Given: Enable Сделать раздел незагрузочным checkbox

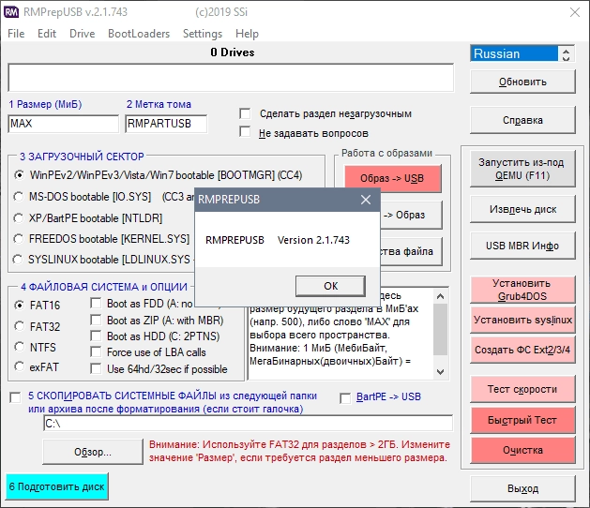Looking at the screenshot, I should click(245, 113).
